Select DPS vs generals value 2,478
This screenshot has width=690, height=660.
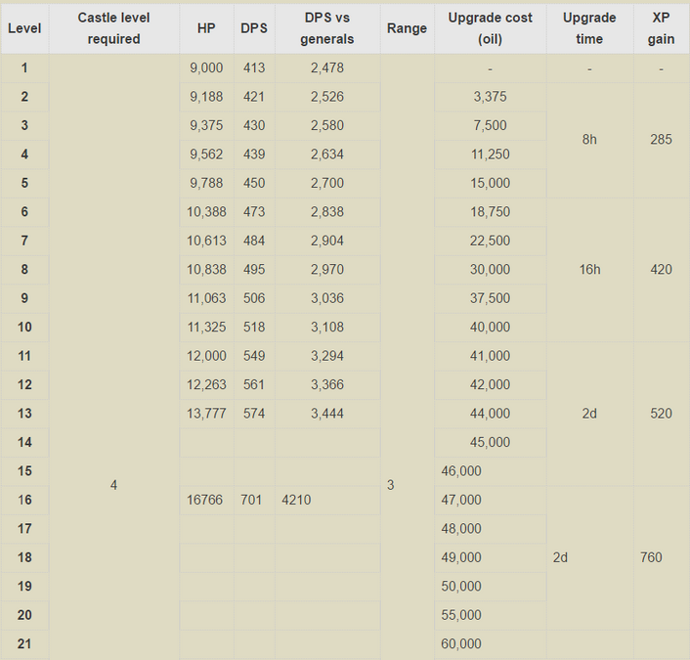pos(327,67)
